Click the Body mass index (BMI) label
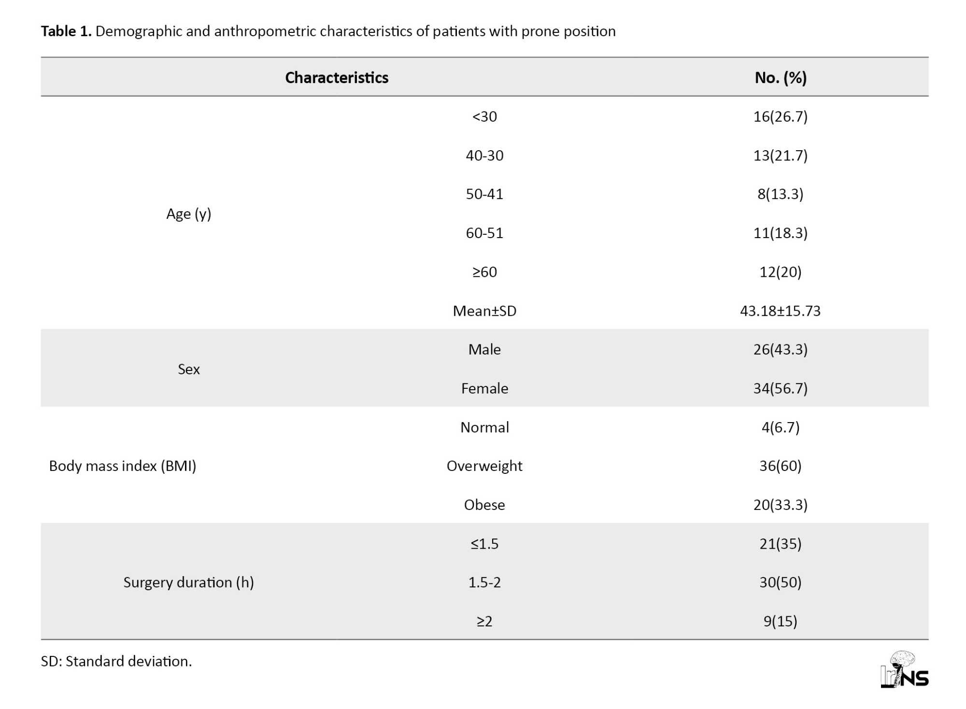Screen dimensions: 966x709 123,466
